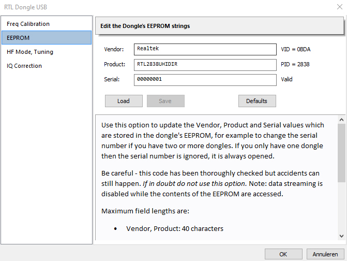Viewport: 347px width, 261px height.
Task: Click the 'Vendor:' field label
Action: pyautogui.click(x=114, y=49)
